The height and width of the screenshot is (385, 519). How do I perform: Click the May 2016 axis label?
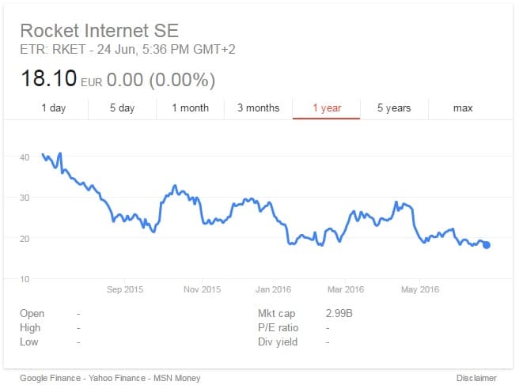[x=419, y=289]
